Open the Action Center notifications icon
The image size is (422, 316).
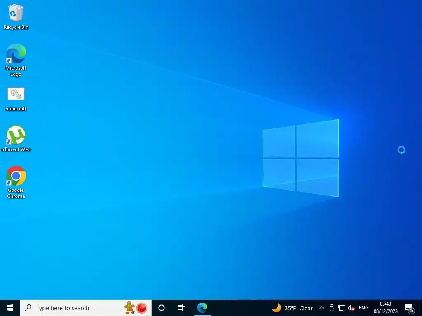(409, 308)
